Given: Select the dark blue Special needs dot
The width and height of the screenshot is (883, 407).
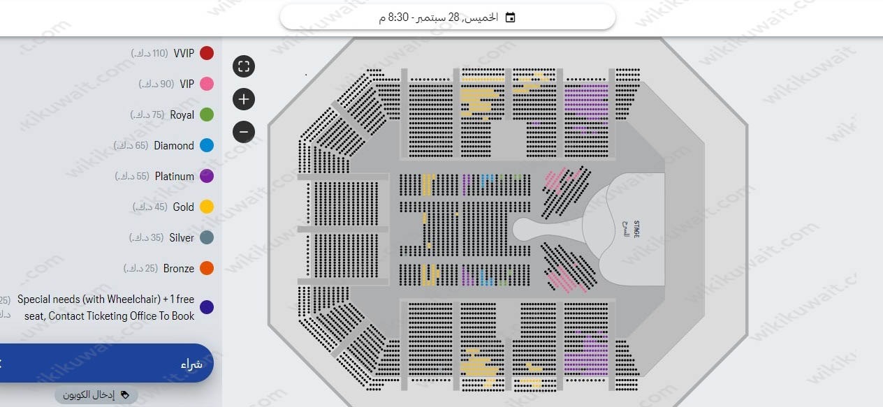Looking at the screenshot, I should pos(207,307).
